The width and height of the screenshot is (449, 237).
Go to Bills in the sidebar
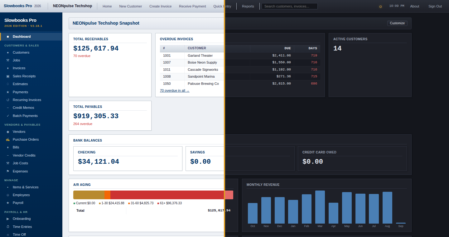click(x=16, y=147)
